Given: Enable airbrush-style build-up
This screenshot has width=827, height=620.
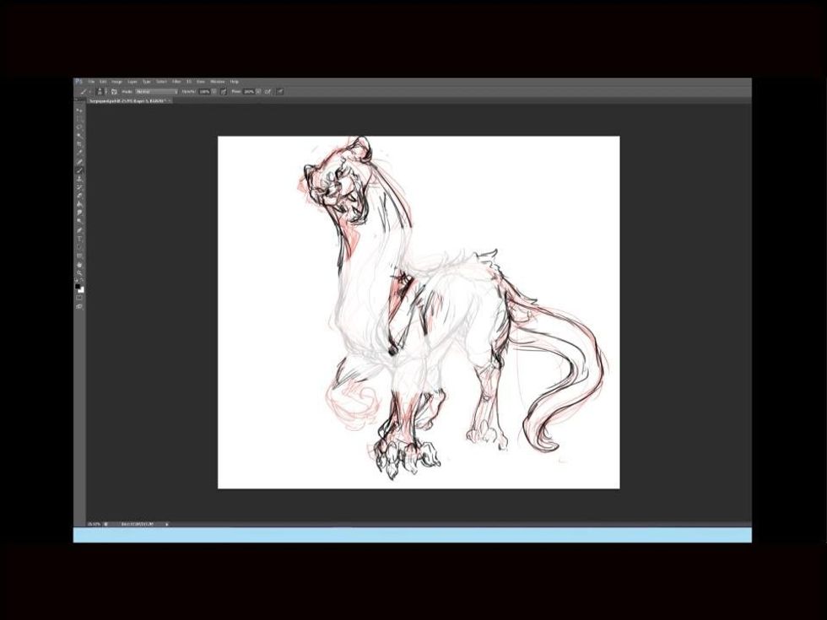Looking at the screenshot, I should coord(268,91).
